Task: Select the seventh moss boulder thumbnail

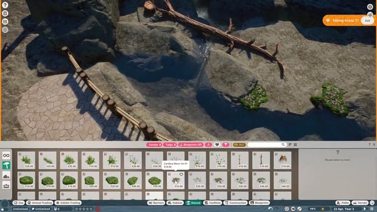Action: point(154,180)
